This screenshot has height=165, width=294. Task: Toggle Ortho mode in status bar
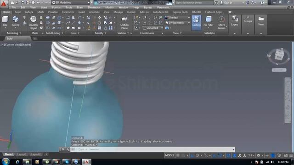coord(192,155)
